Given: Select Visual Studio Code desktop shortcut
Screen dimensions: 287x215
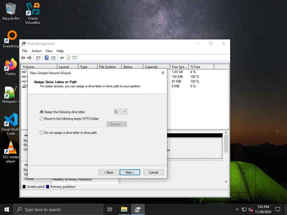Looking at the screenshot, I should click(11, 124).
